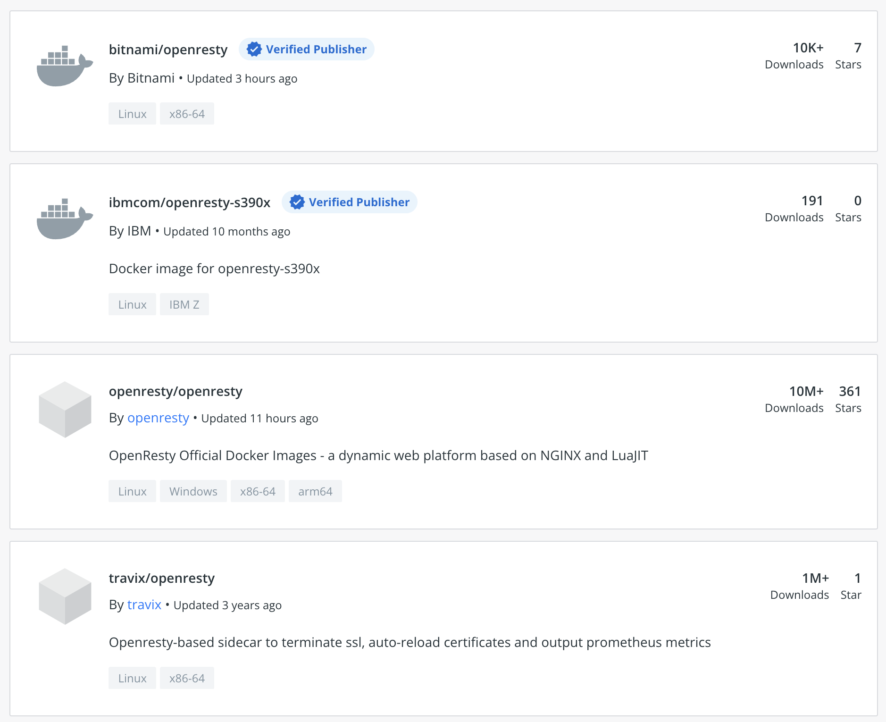
Task: Open the travix/openresty repository title
Action: pyautogui.click(x=161, y=578)
